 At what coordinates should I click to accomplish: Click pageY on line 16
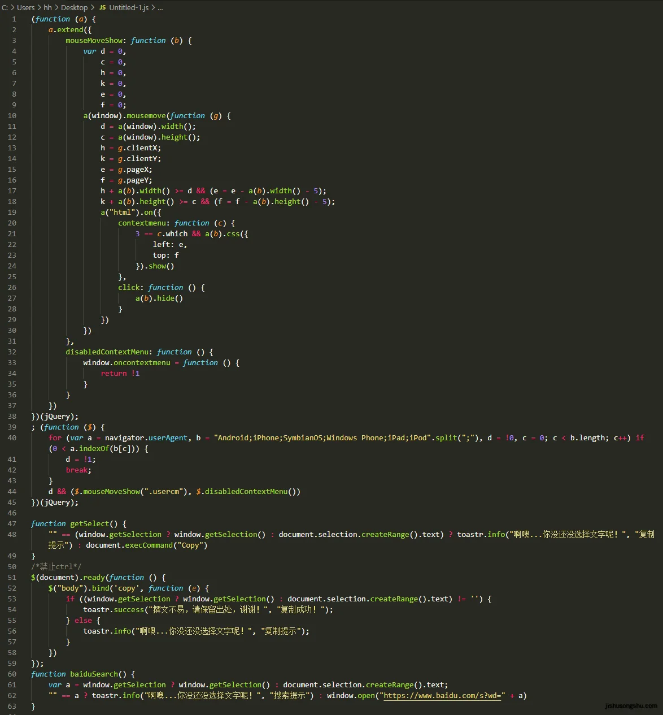(137, 180)
